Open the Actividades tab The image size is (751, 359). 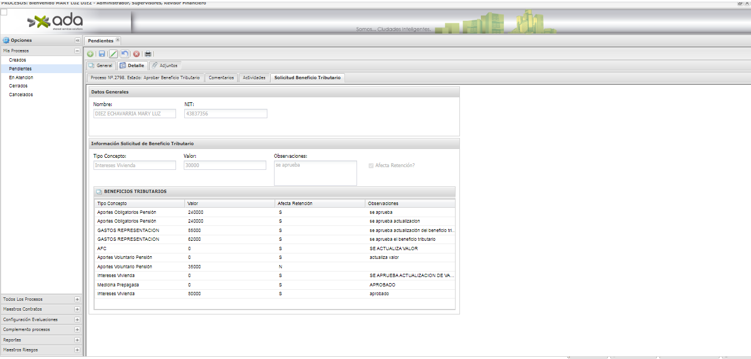(x=254, y=78)
